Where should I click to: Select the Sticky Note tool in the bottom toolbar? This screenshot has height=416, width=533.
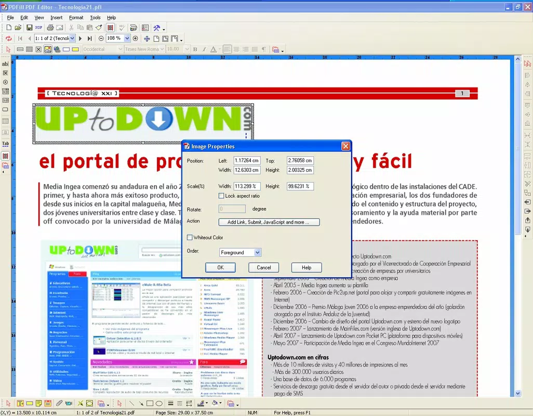[38, 404]
